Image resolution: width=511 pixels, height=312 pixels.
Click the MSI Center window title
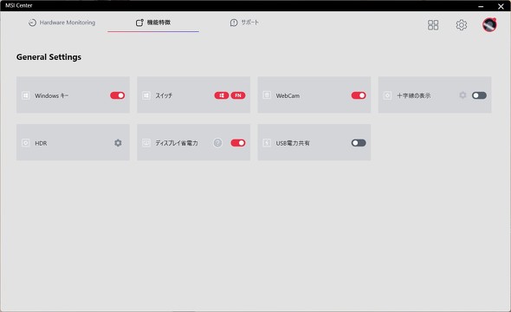point(18,5)
